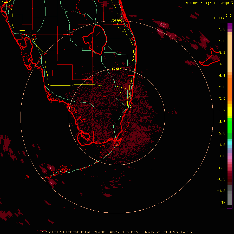
Task: Pick the bright green color scale band
Action: (230, 126)
